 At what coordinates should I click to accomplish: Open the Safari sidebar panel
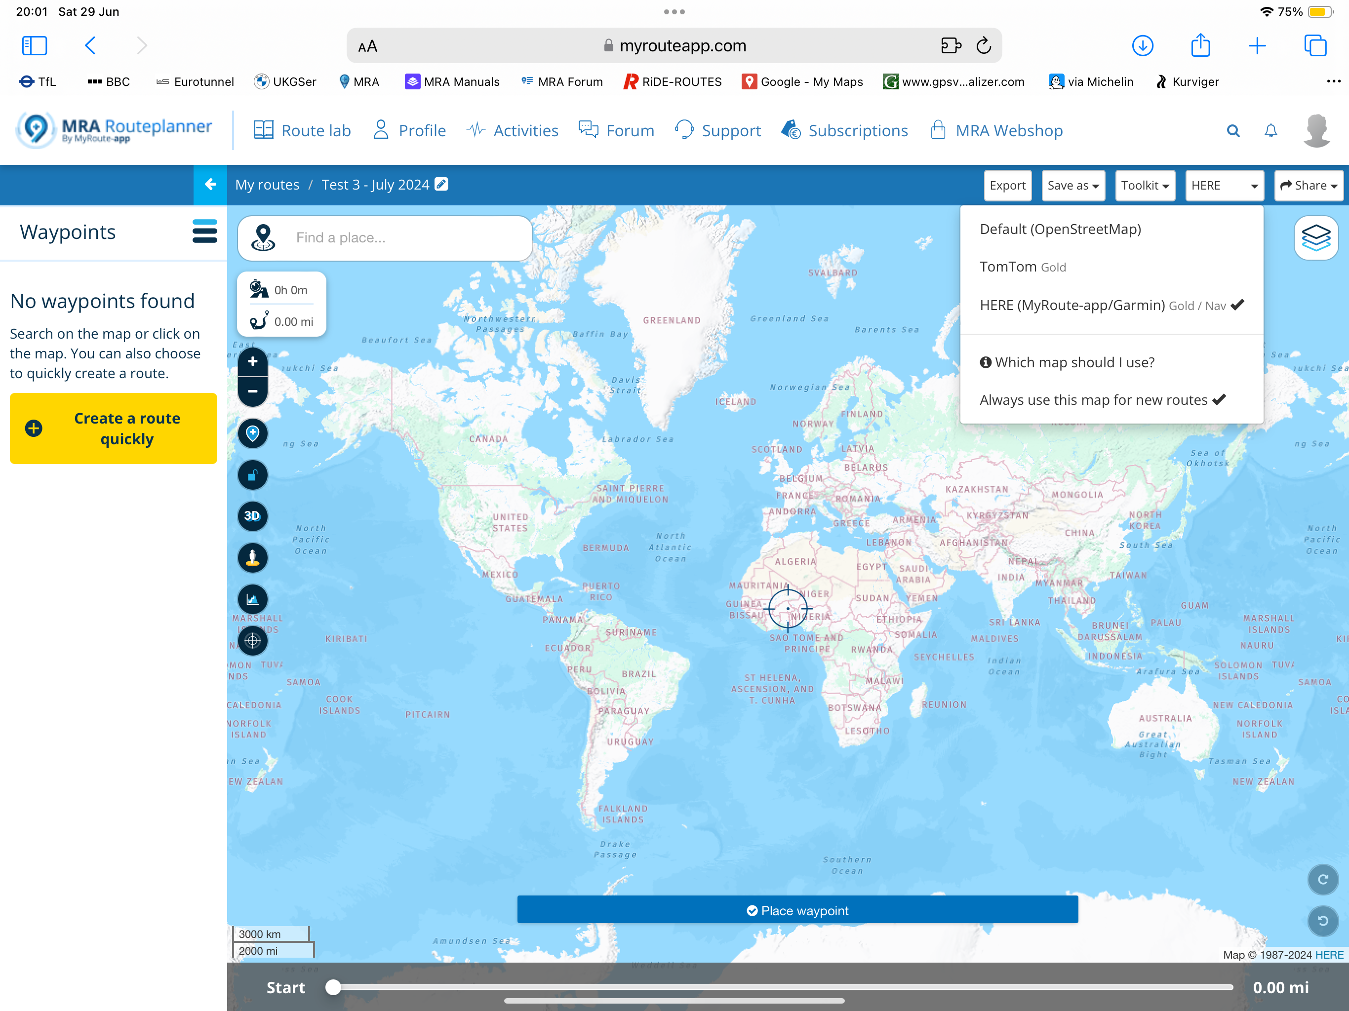[34, 46]
